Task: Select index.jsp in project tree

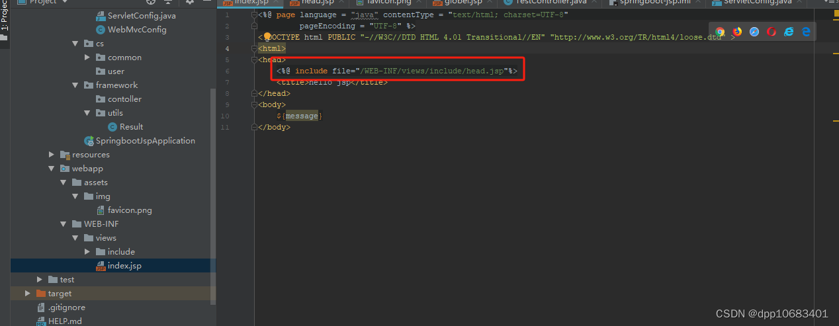Action: tap(124, 266)
